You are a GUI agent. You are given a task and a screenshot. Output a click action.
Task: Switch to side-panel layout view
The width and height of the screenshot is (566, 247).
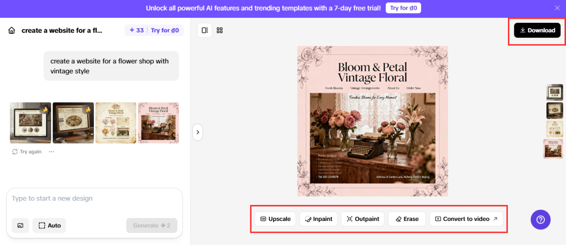point(205,30)
